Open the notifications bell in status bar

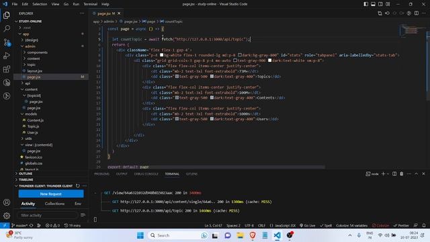tap(424, 225)
